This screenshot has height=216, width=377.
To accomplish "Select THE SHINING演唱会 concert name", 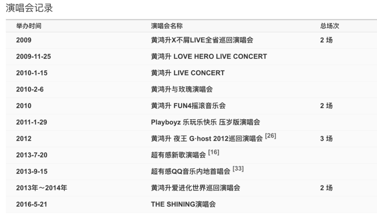I will [183, 204].
